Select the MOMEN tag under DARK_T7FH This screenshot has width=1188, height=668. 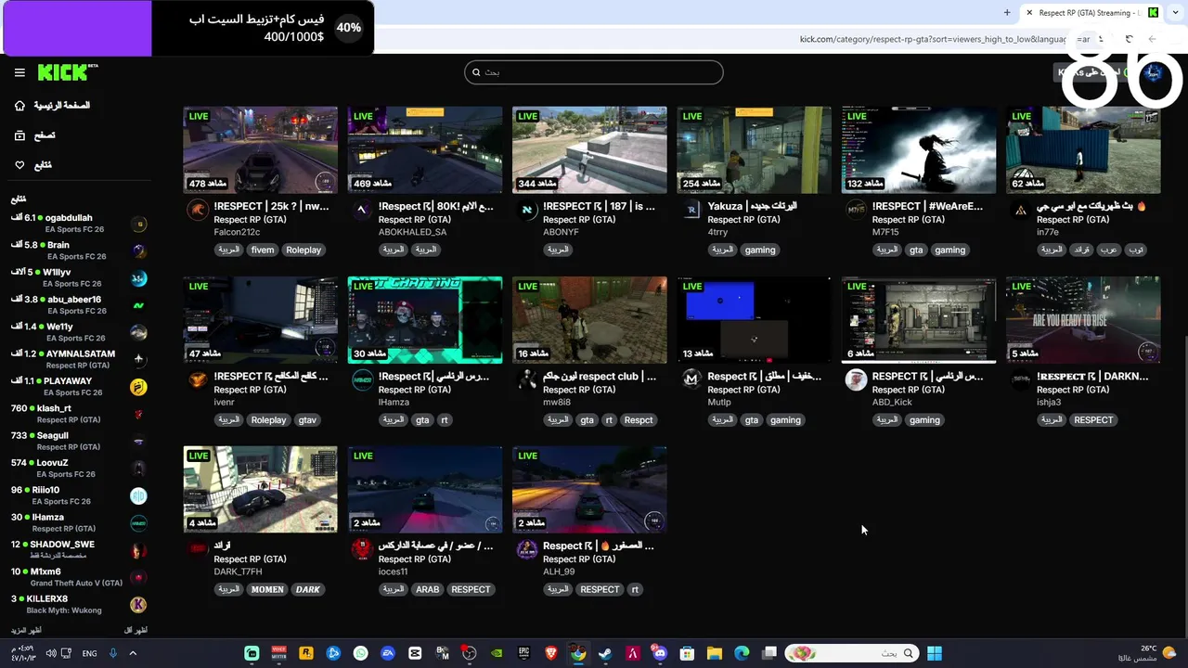[x=267, y=589]
